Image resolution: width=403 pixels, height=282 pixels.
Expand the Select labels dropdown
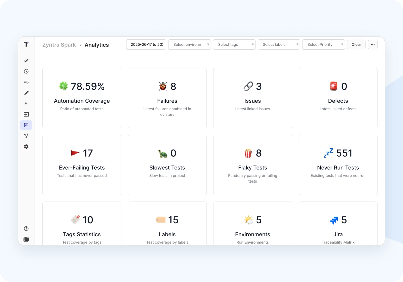pyautogui.click(x=279, y=45)
